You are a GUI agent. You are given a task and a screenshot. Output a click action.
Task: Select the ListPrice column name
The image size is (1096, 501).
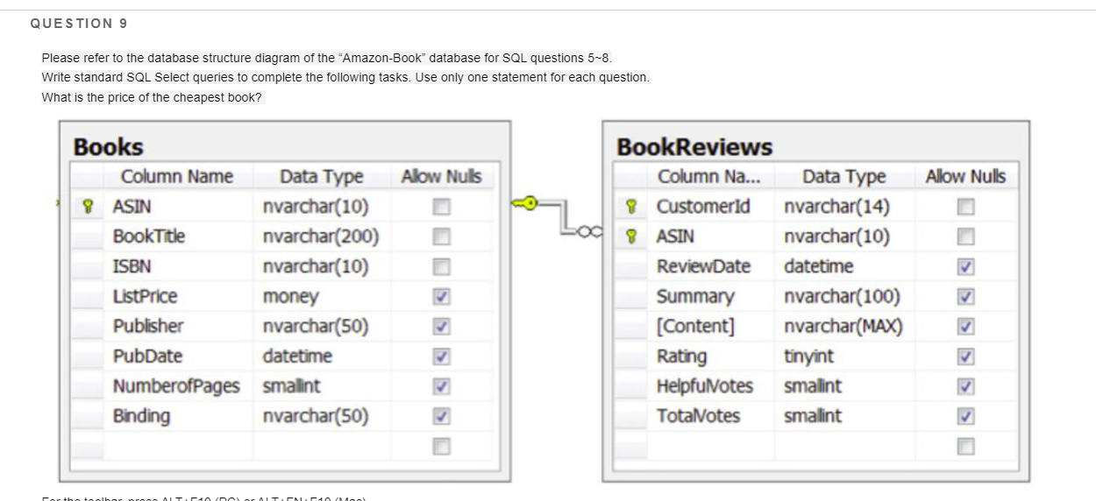(145, 297)
